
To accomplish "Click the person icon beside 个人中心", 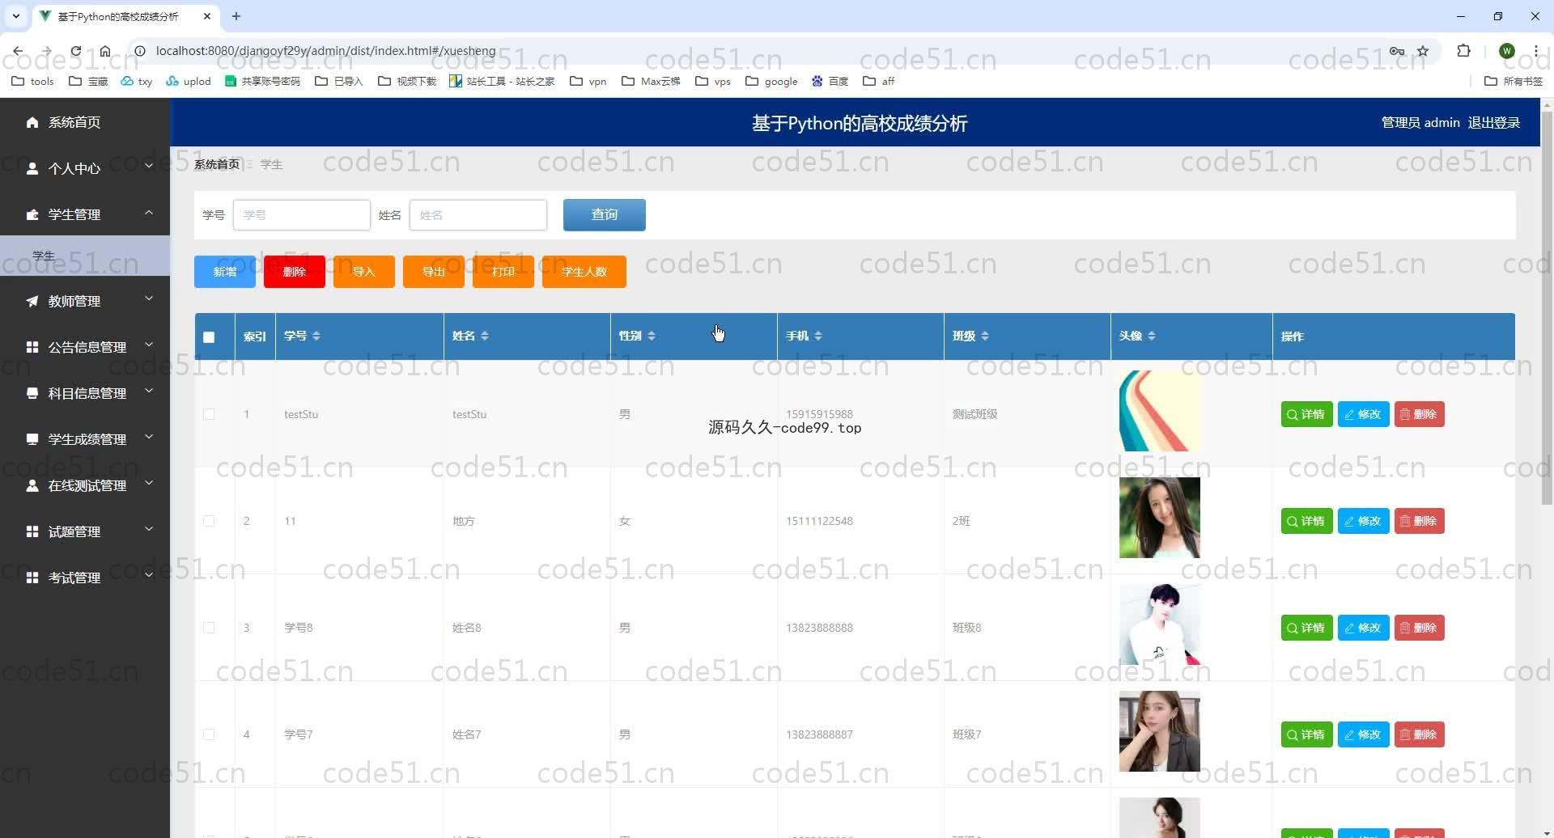I will [x=32, y=168].
